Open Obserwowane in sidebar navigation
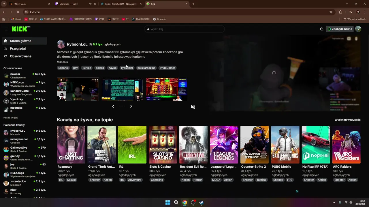369x207 pixels. 25,56
